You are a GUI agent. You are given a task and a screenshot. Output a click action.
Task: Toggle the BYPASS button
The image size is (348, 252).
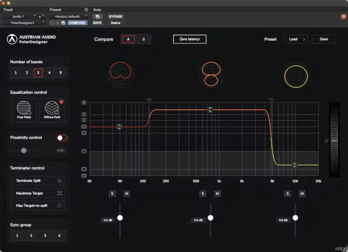point(116,16)
